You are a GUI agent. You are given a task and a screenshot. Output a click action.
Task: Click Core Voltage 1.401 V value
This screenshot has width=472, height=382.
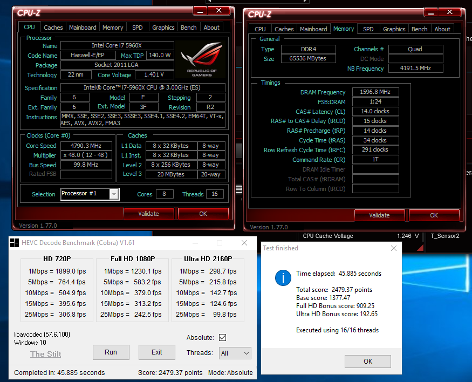(154, 74)
